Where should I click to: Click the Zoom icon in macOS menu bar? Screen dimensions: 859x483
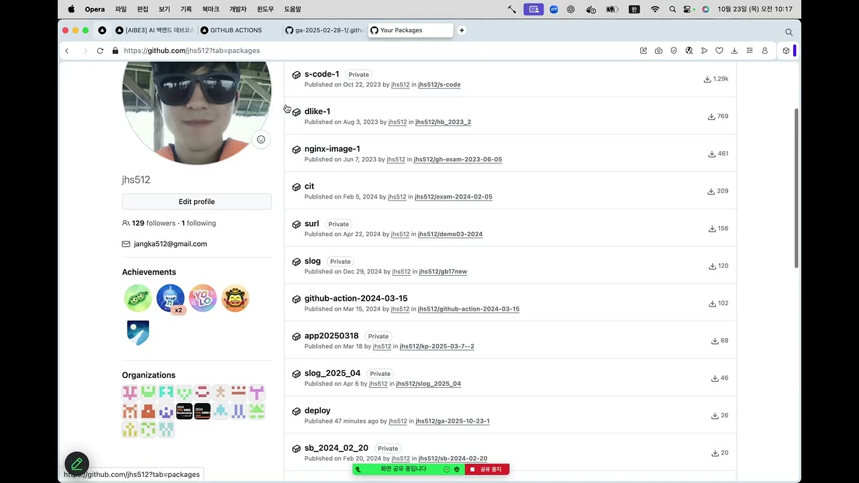click(554, 9)
